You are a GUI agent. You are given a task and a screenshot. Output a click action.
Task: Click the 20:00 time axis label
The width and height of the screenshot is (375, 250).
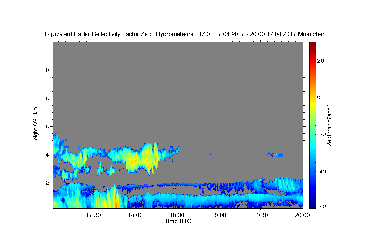coord(302,215)
